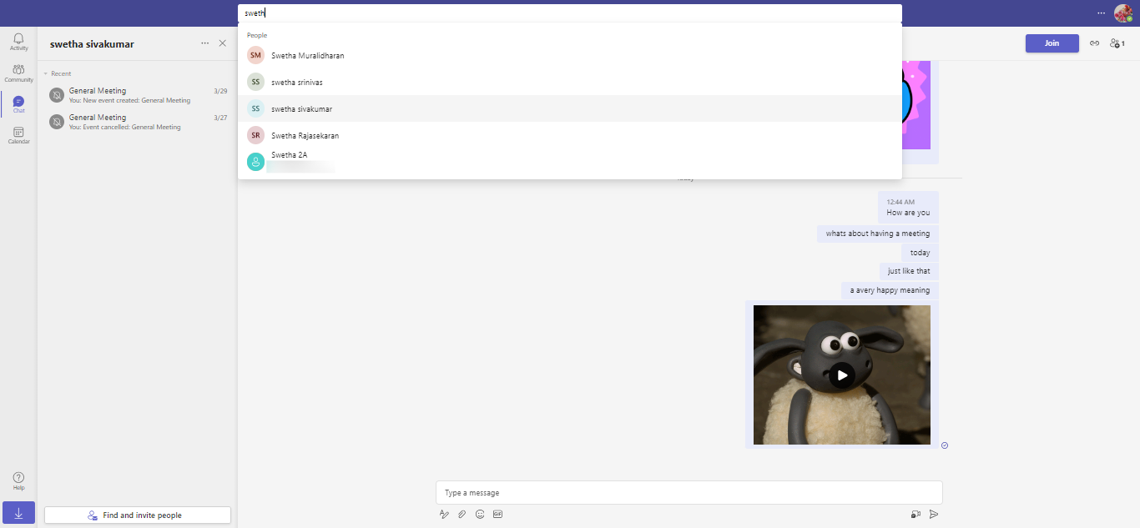Switch to the Chat view
The image size is (1140, 528).
(x=18, y=104)
